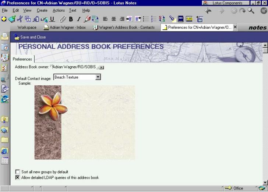The width and height of the screenshot is (268, 192).
Task: Click the vertical scrollbar down arrow
Action: 265,182
